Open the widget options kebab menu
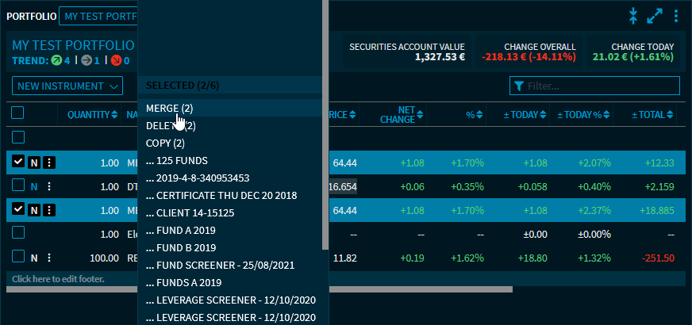This screenshot has width=692, height=325. tap(675, 16)
